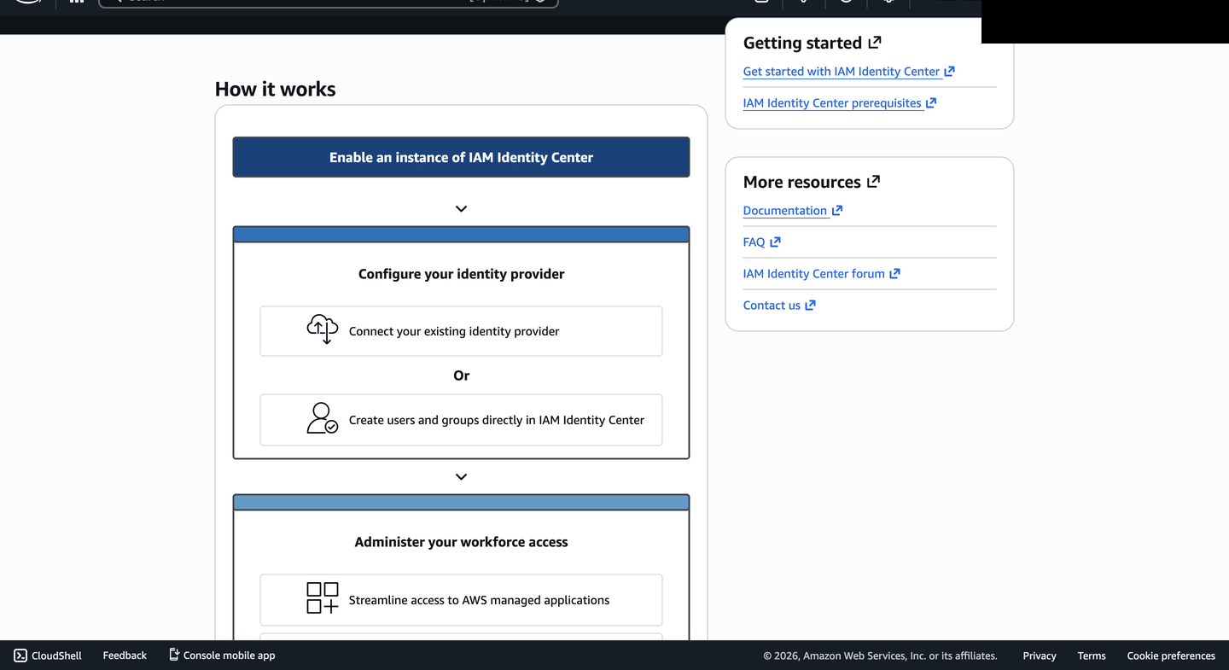Click the Administer your workforce access heading
Image resolution: width=1229 pixels, height=670 pixels.
click(x=461, y=542)
